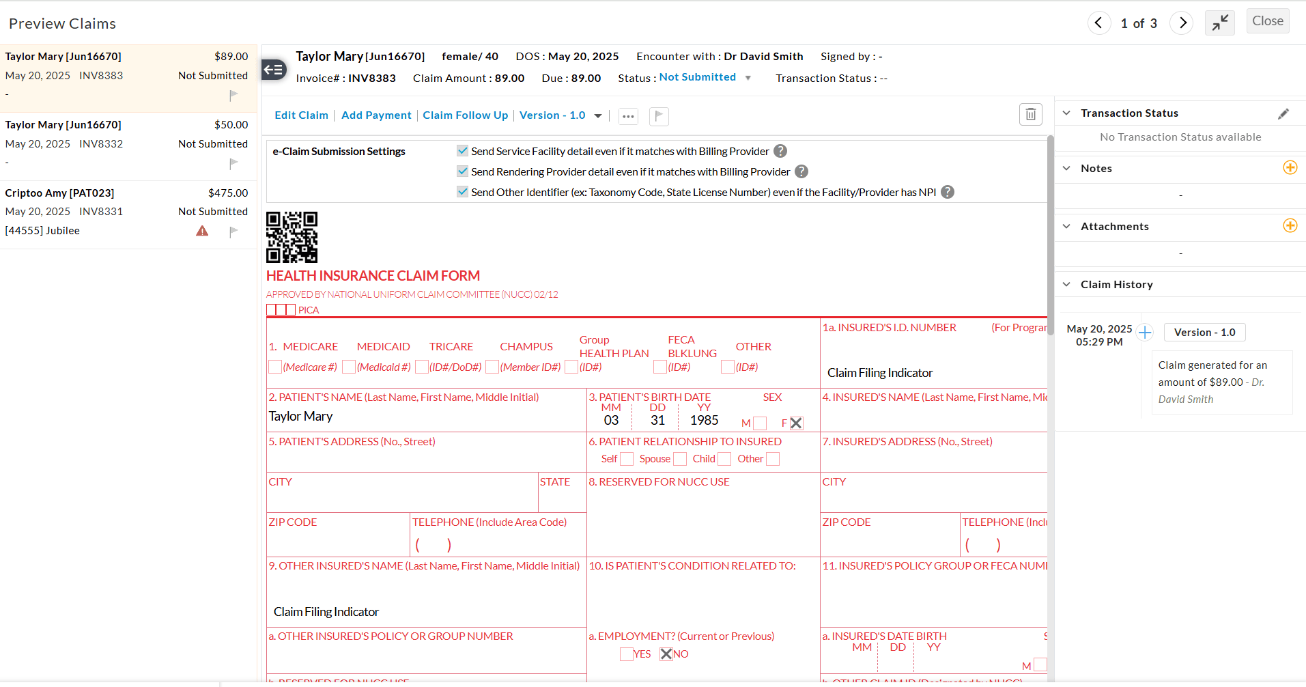Select the Version - 1.0 history entry
This screenshot has height=687, width=1306.
1204,332
